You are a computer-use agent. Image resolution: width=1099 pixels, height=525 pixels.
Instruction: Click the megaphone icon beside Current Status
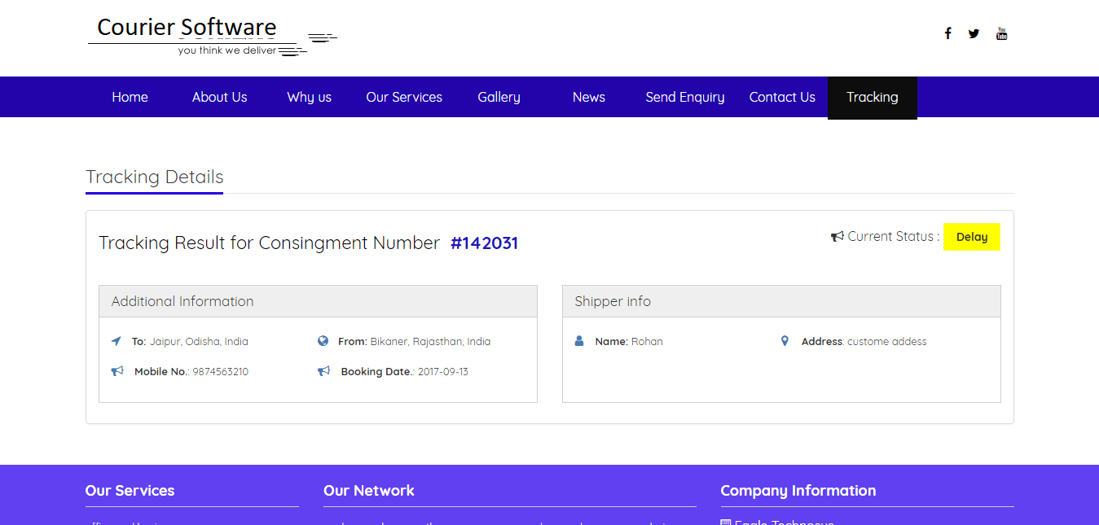pos(837,235)
